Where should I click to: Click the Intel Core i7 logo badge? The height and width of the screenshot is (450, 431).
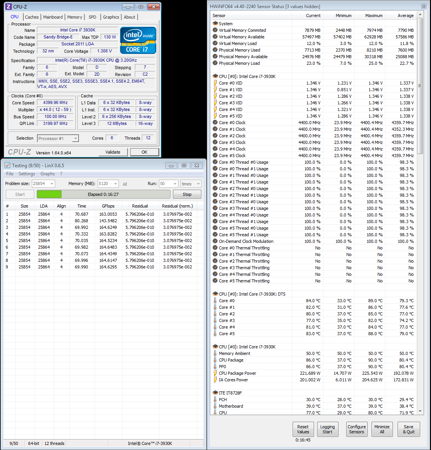point(138,40)
